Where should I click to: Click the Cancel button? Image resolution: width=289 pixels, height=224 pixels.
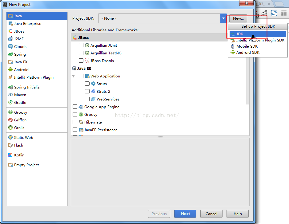click(x=211, y=214)
